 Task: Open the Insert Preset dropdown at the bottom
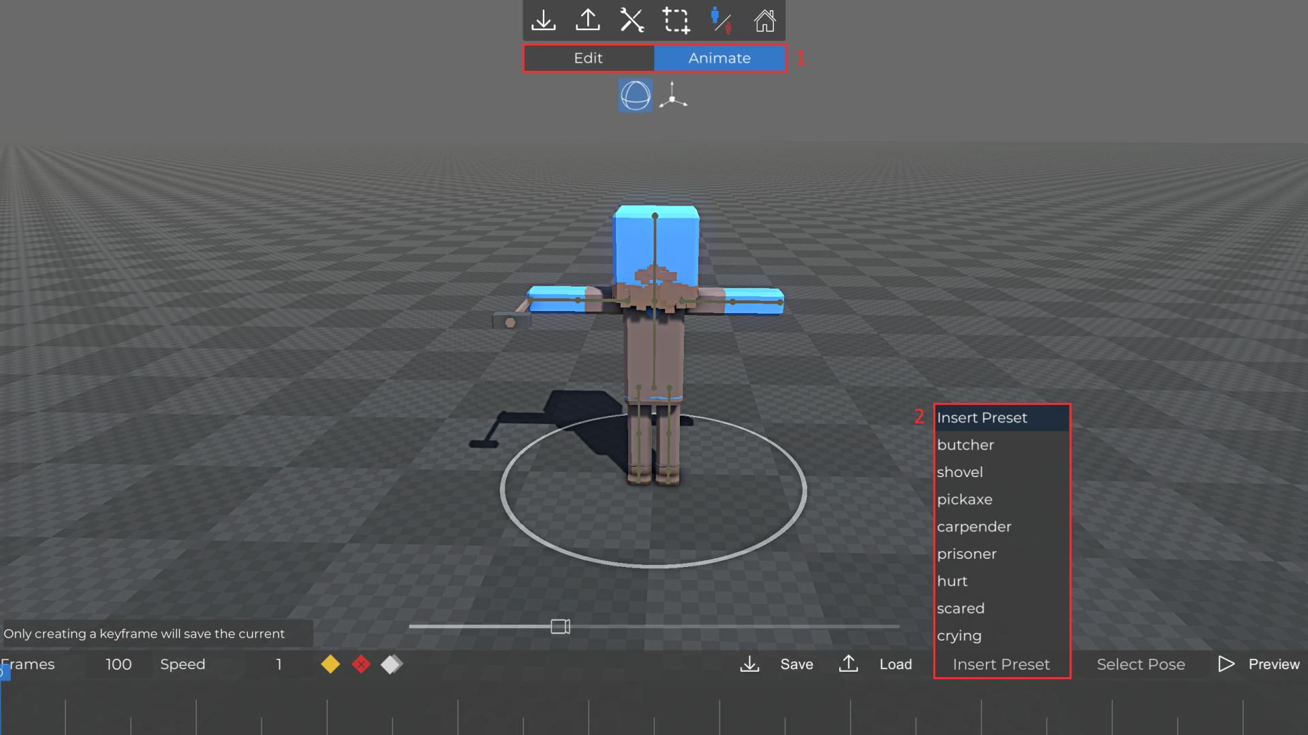click(x=1001, y=664)
